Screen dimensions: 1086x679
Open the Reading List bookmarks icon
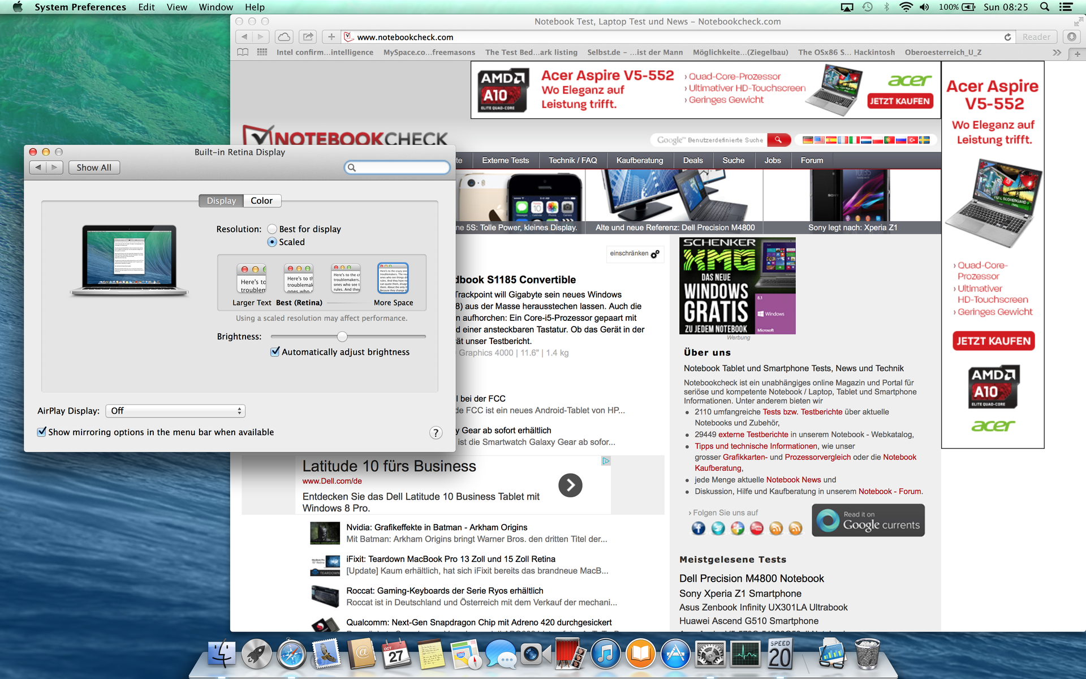point(243,52)
